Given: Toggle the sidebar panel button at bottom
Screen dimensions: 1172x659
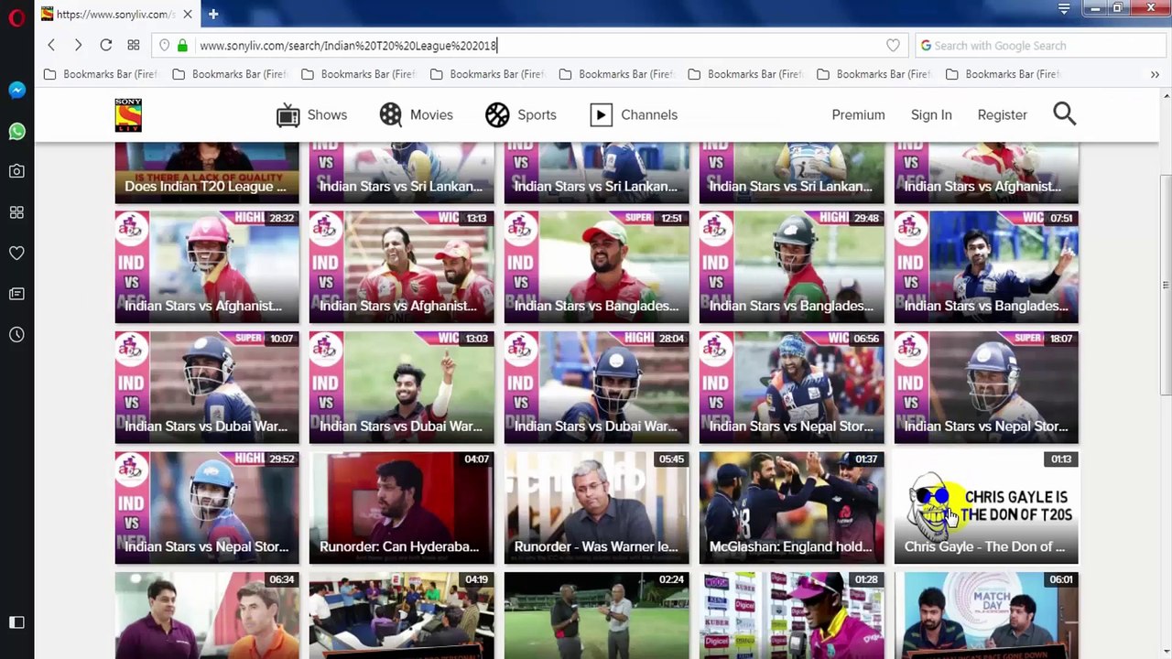Looking at the screenshot, I should 16,622.
